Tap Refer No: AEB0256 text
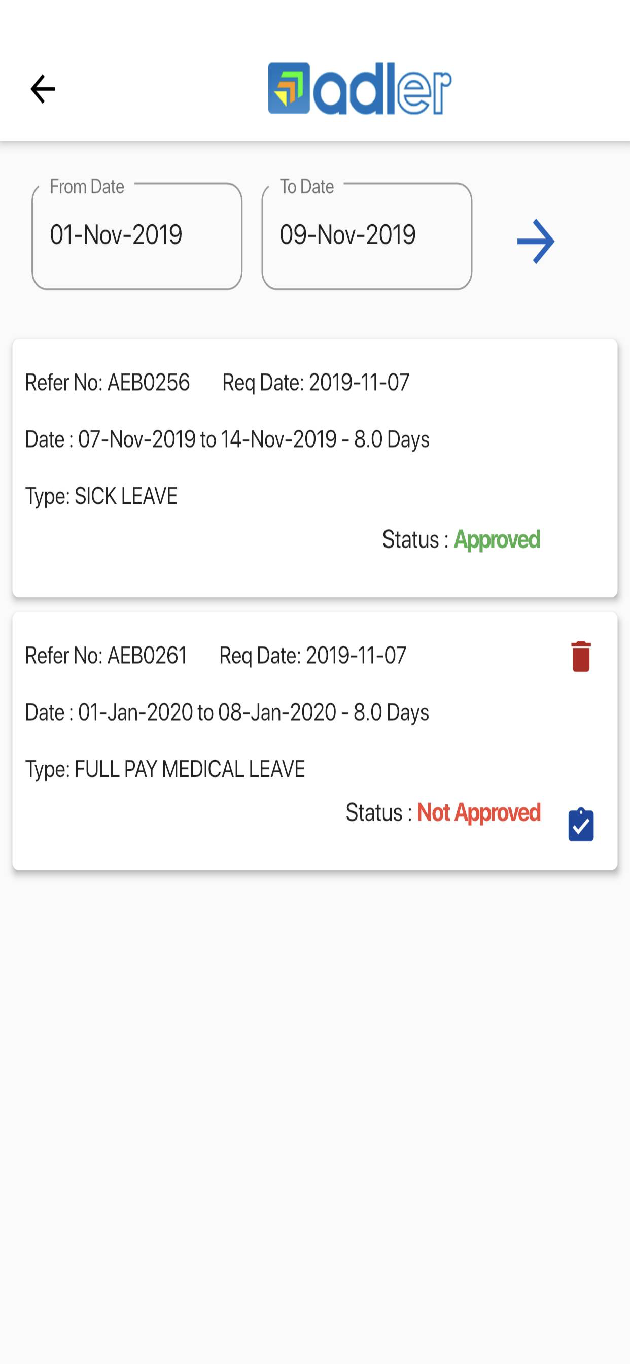The width and height of the screenshot is (630, 1364). (x=108, y=382)
